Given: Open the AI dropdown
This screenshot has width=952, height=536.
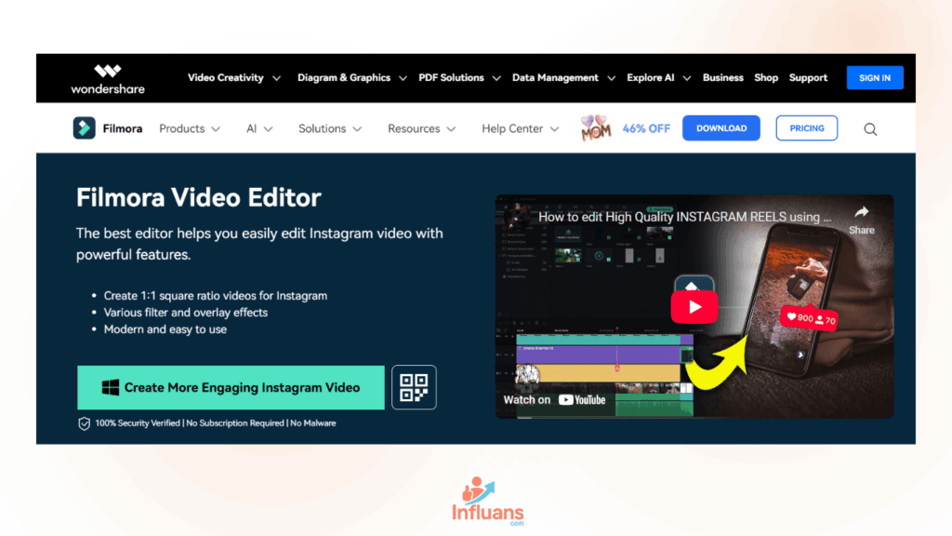Looking at the screenshot, I should click(x=259, y=128).
